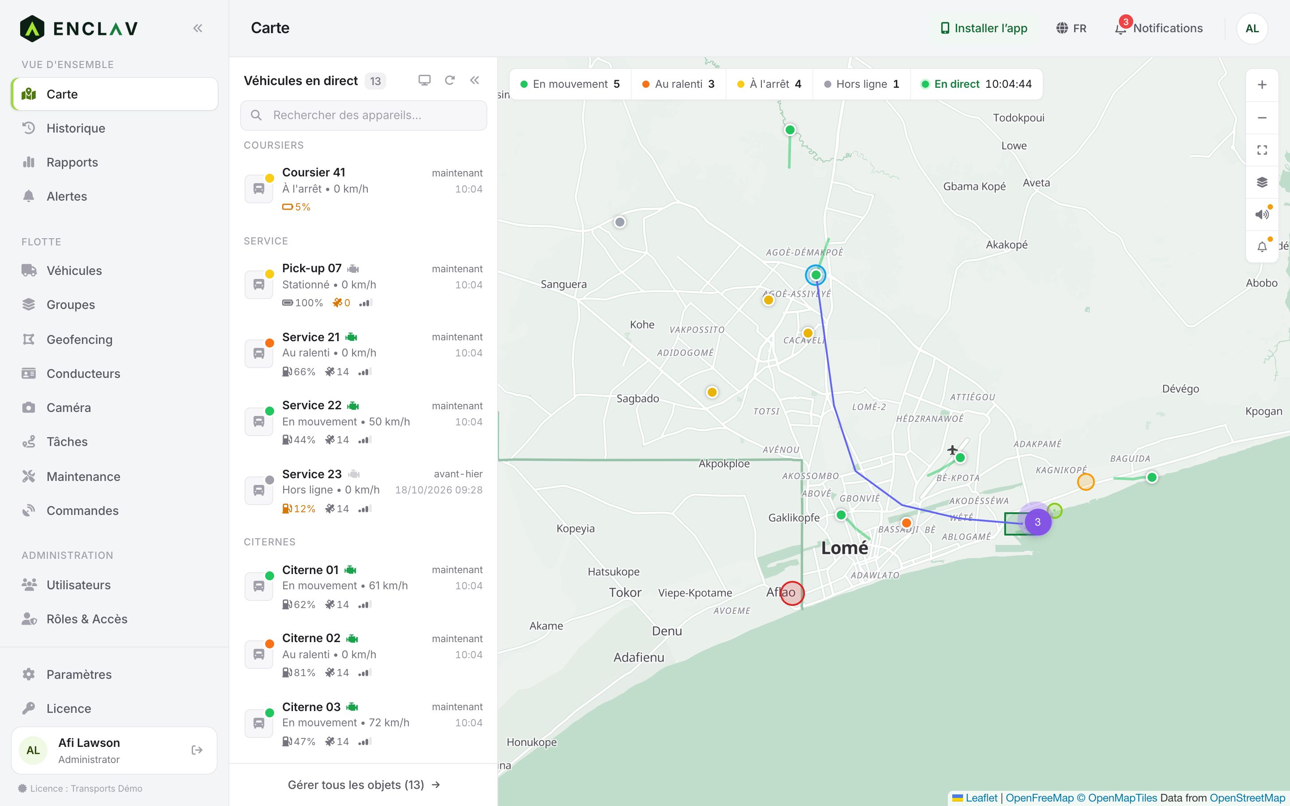Image resolution: width=1290 pixels, height=806 pixels.
Task: Select Carte in the sidebar
Action: (x=114, y=94)
